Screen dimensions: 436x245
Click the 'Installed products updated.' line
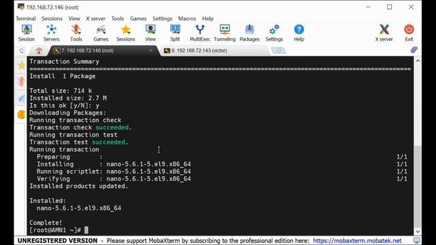pos(79,186)
